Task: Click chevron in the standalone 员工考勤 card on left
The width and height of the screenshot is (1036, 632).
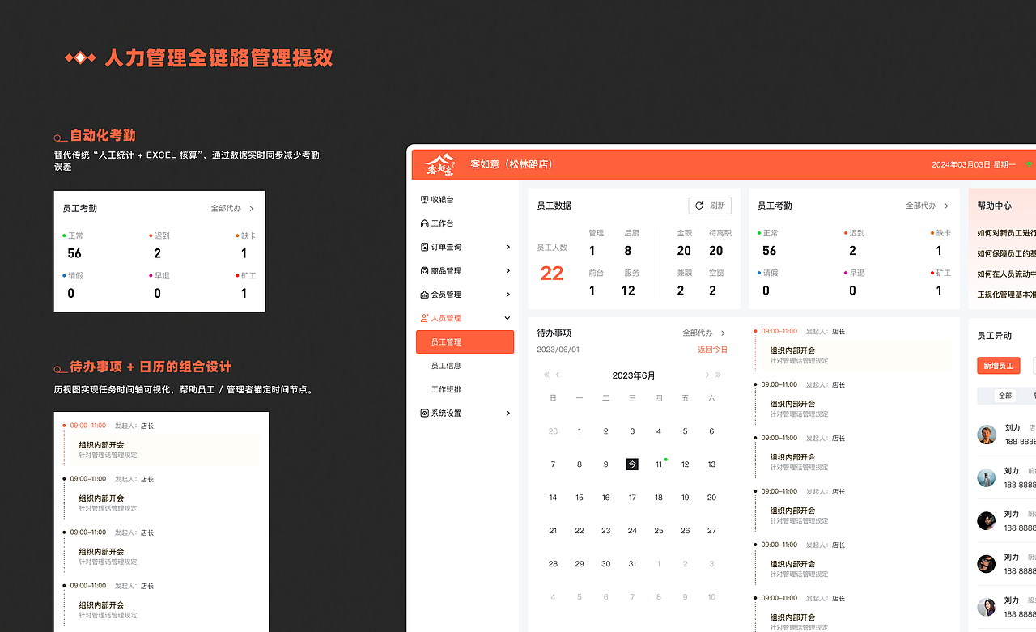Action: click(252, 208)
